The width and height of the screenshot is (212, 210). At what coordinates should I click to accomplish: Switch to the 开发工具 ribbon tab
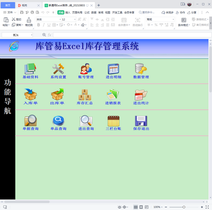click(117, 12)
